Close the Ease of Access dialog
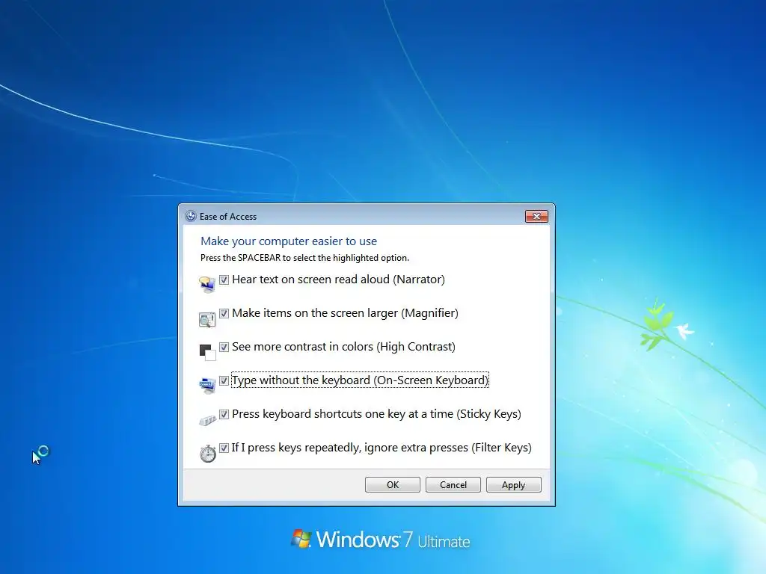 click(536, 216)
